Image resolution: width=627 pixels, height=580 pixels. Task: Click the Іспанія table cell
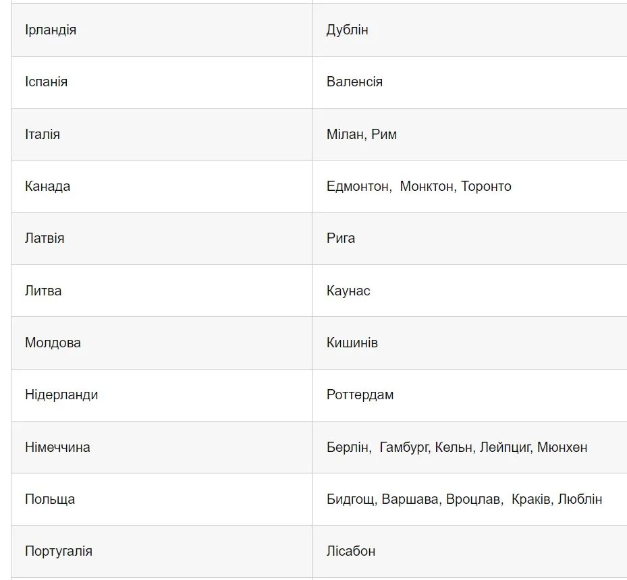pos(46,82)
